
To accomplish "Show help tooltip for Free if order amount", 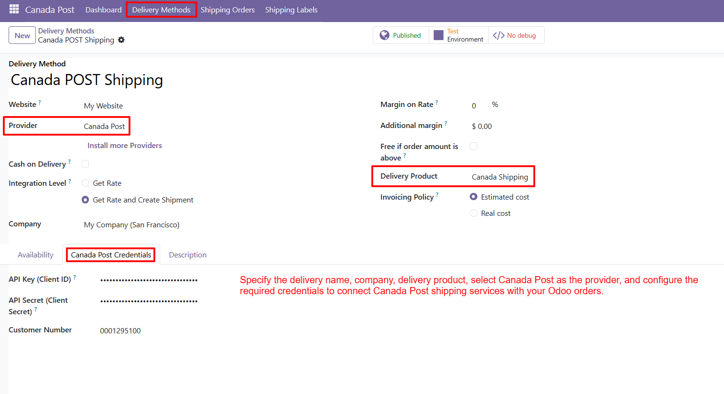I will (x=405, y=156).
